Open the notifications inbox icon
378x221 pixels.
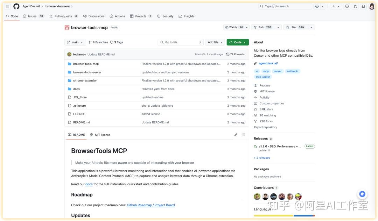[362, 6]
